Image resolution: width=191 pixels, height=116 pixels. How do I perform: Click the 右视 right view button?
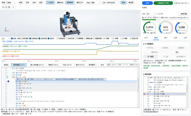click(x=34, y=3)
